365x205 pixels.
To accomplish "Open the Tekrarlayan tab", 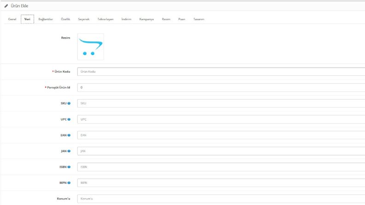I will (105, 19).
